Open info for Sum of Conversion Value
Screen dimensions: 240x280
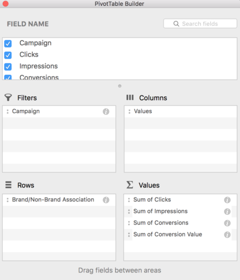point(227,235)
